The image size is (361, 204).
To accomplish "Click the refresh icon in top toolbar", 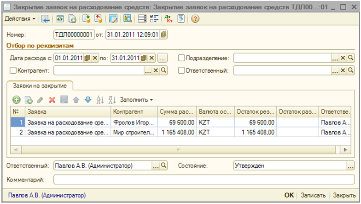I will click(x=60, y=19).
